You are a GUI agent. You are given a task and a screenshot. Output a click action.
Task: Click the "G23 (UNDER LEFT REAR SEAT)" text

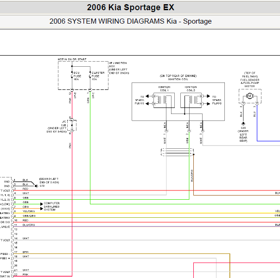click(243, 134)
